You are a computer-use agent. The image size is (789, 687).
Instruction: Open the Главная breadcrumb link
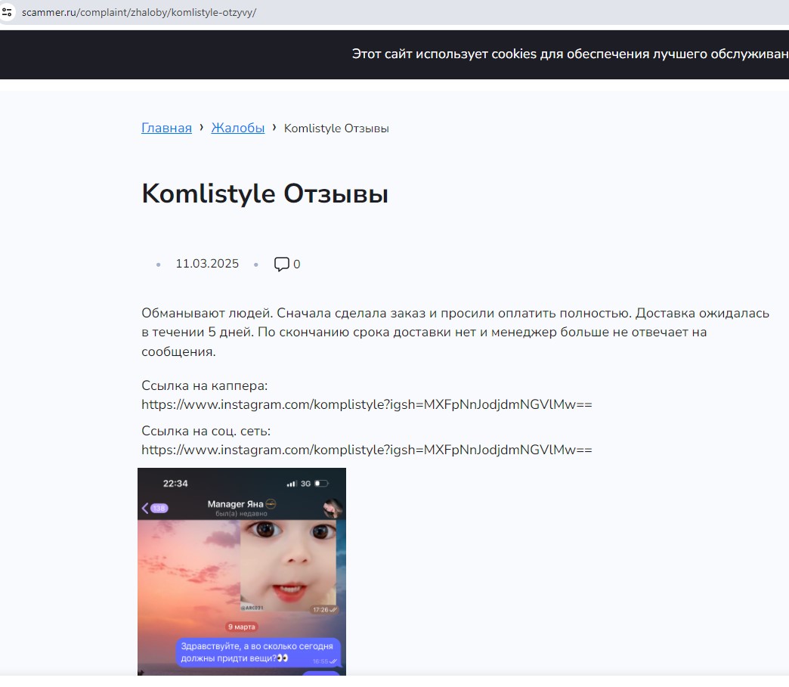166,128
